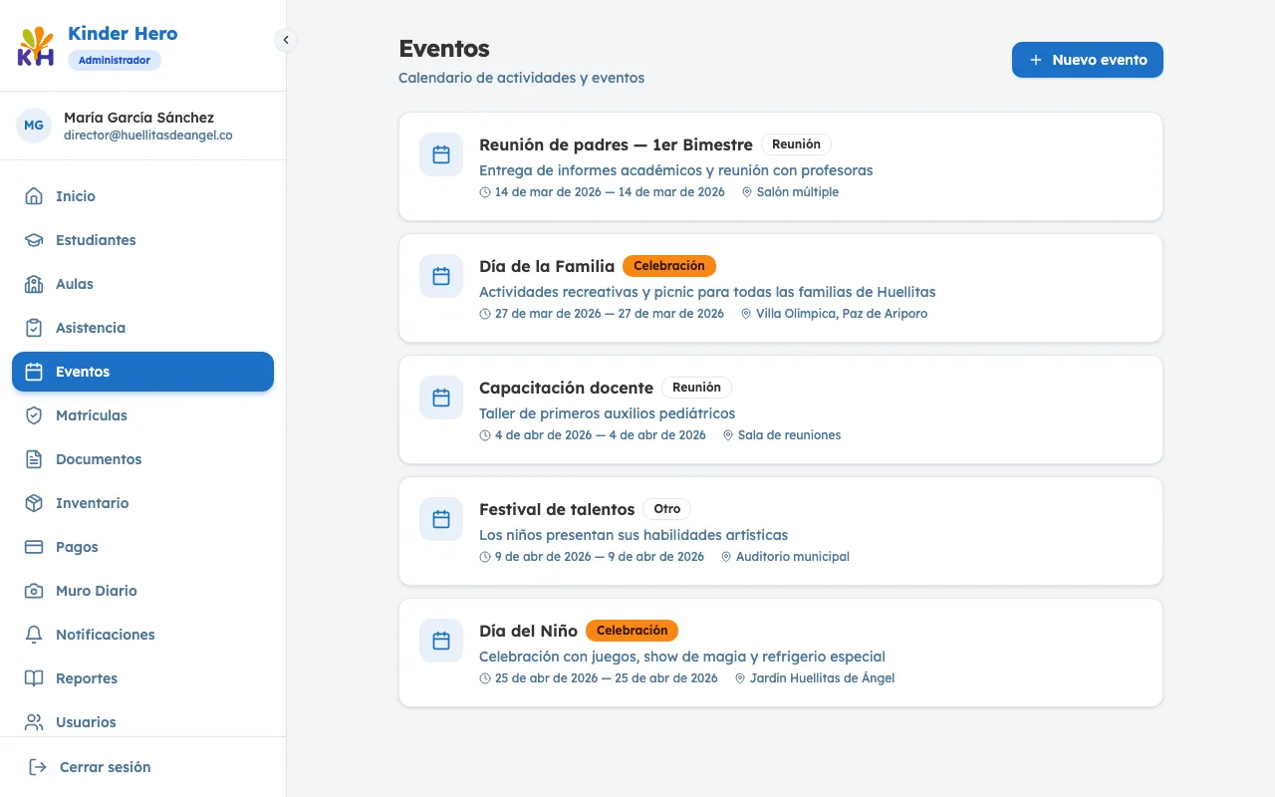
Task: Select the Aulas classrooms icon
Action: (33, 284)
